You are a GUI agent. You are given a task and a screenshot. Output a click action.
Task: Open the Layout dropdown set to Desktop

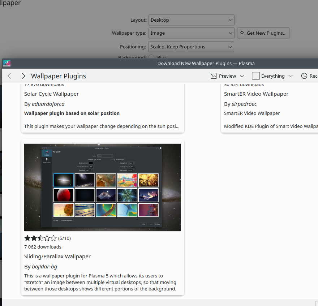pyautogui.click(x=192, y=20)
